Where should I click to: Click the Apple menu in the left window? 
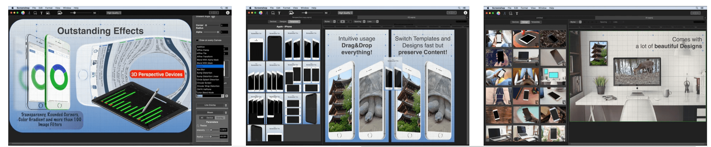[x=12, y=8]
